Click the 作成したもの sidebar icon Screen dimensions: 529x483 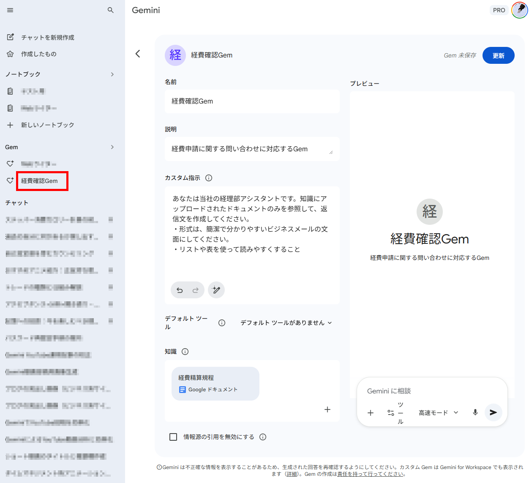coord(11,54)
